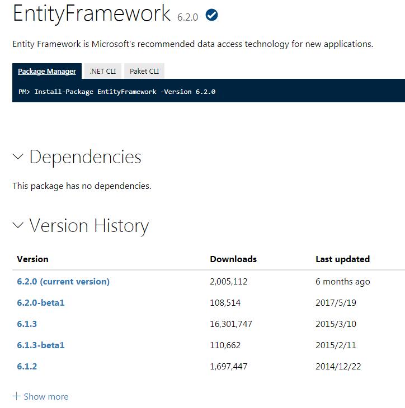Click the plus icon next to Show more

(x=16, y=396)
